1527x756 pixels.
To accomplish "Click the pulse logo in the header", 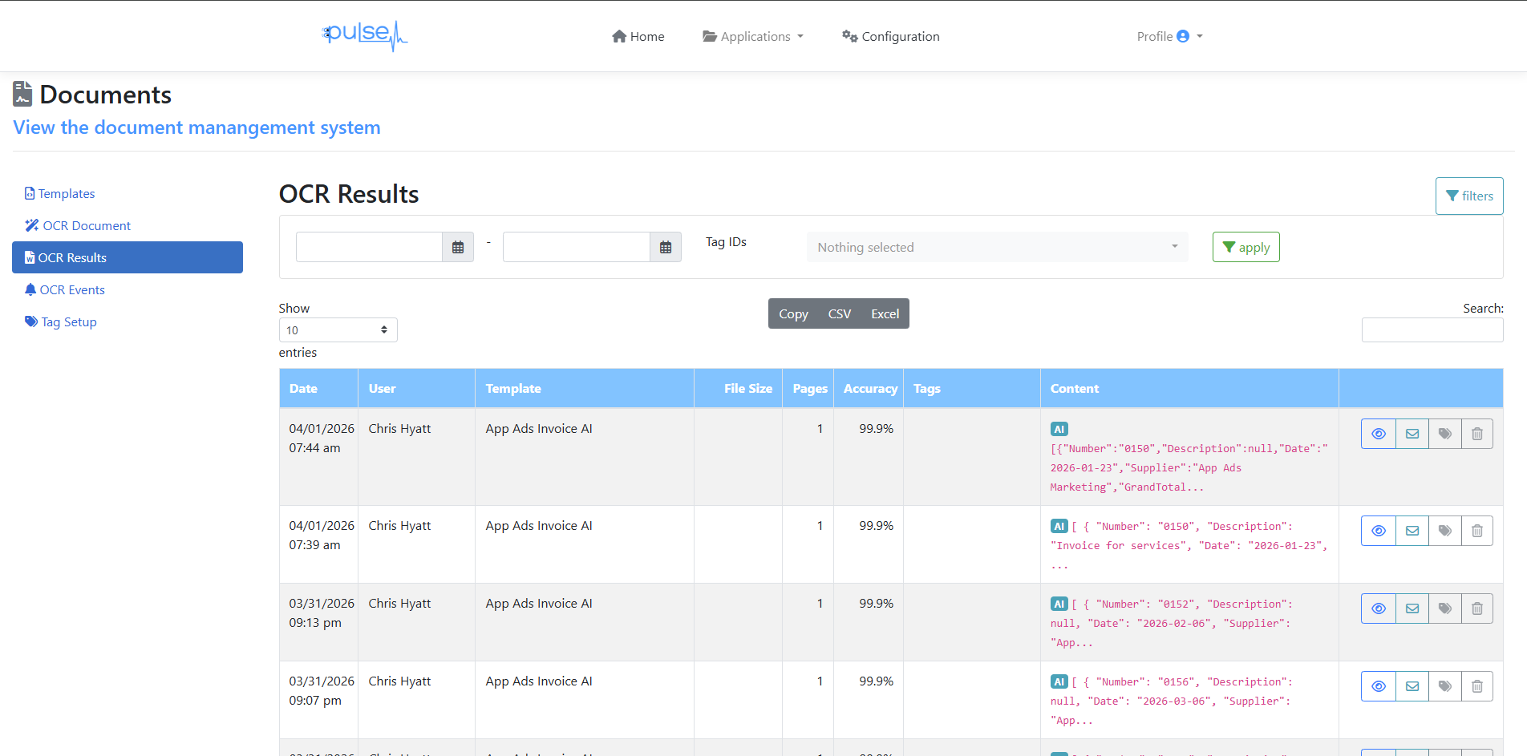I will tap(365, 35).
